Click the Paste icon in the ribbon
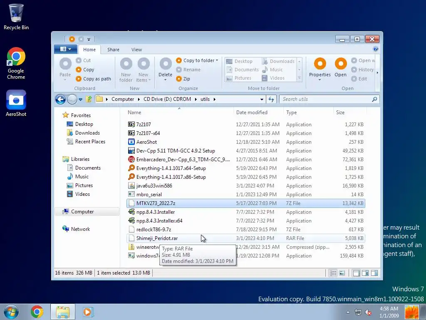The image size is (426, 320). point(65,64)
